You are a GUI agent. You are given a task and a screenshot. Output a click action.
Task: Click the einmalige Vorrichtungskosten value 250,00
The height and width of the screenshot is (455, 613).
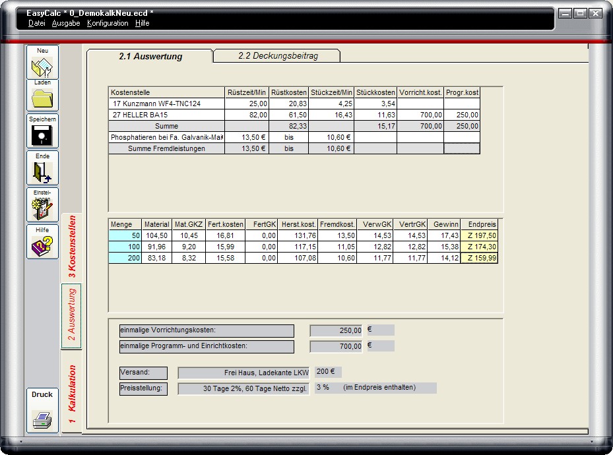click(337, 330)
